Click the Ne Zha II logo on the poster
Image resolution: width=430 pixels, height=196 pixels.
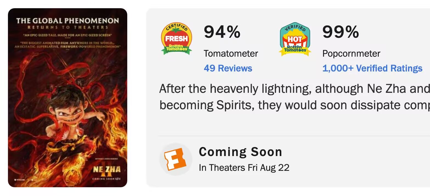tap(107, 170)
